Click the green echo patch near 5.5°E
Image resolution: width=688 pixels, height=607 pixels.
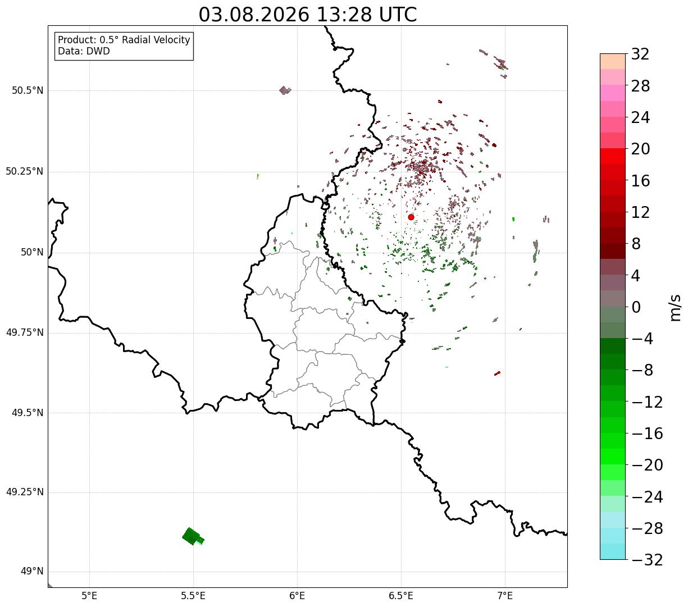(192, 537)
